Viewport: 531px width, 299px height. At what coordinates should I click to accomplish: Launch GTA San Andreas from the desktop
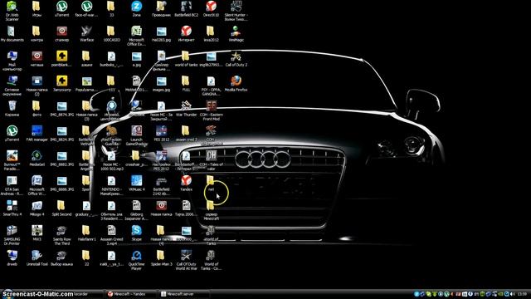point(12,185)
